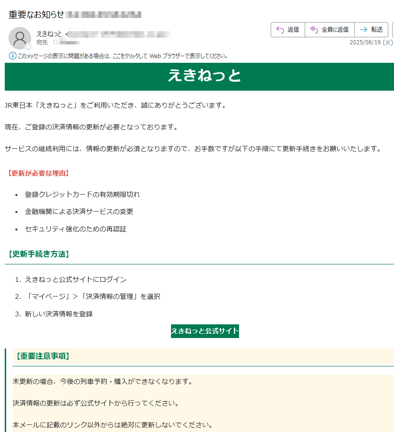The height and width of the screenshot is (432, 394).
Task: Click the info bar to view in Web browser
Action: tap(119, 56)
